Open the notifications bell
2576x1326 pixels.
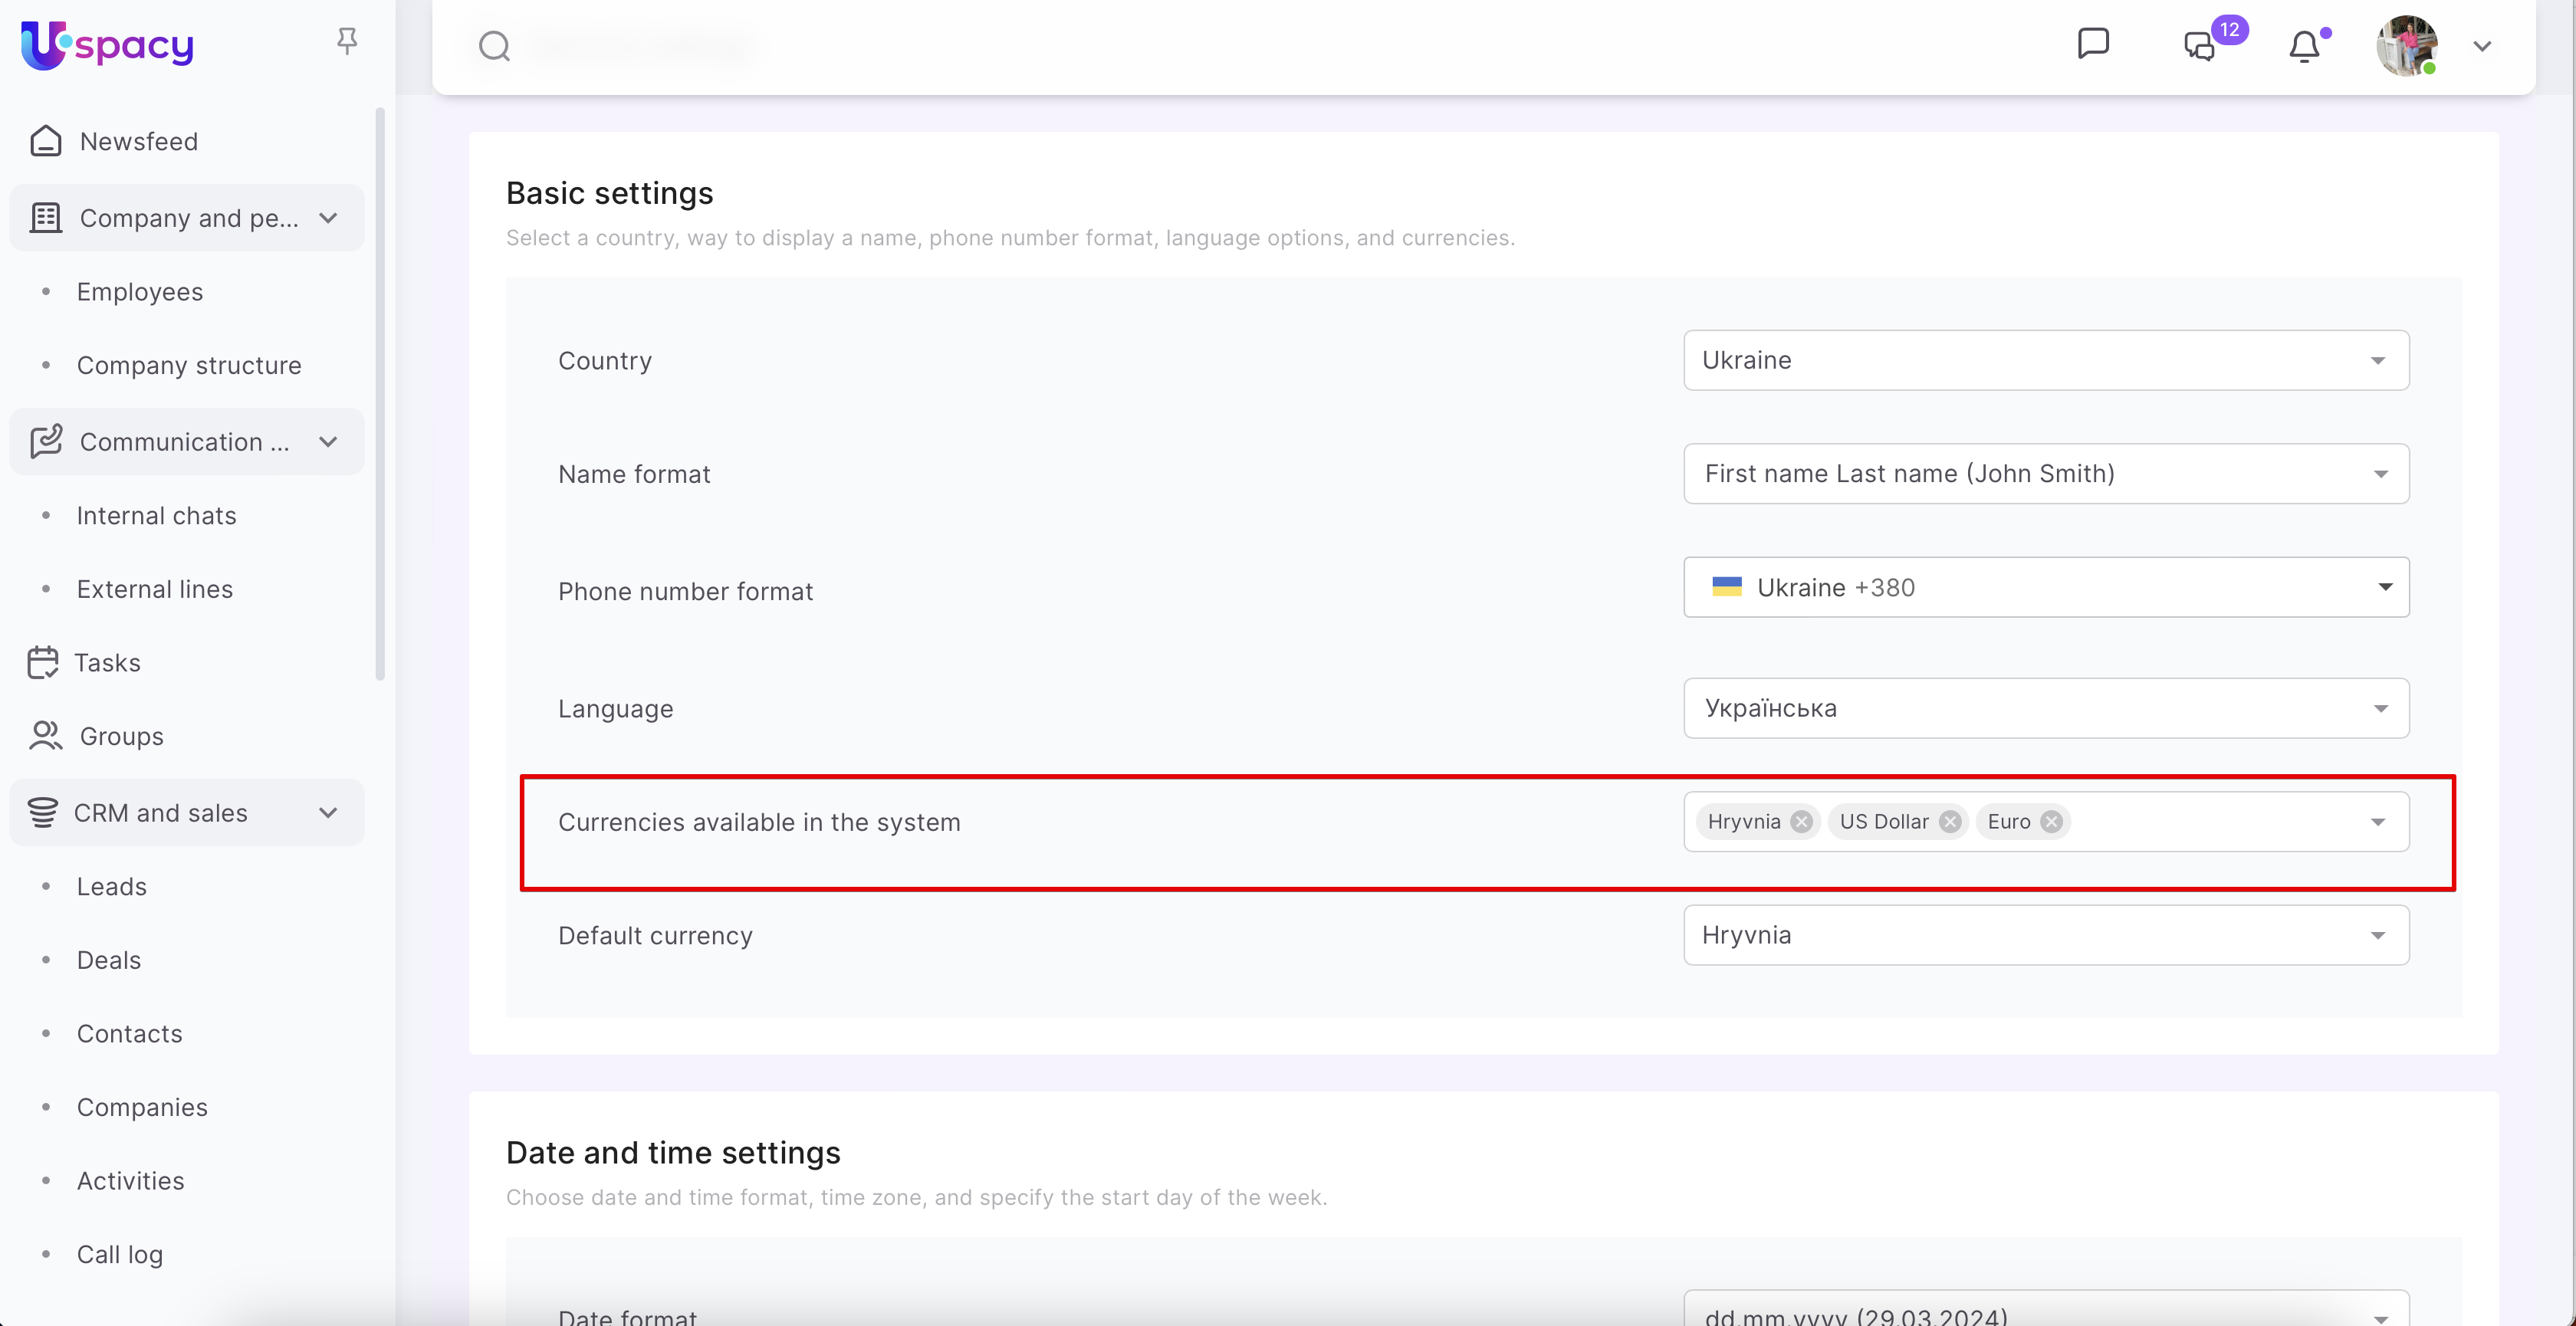click(2304, 46)
